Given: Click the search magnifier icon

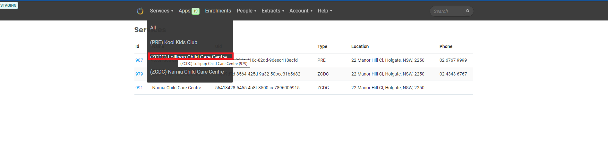Looking at the screenshot, I should [468, 11].
